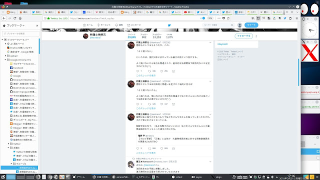This screenshot has height=180, width=320.
Task: Click the site information icon in address bar
Action: coord(45,18)
